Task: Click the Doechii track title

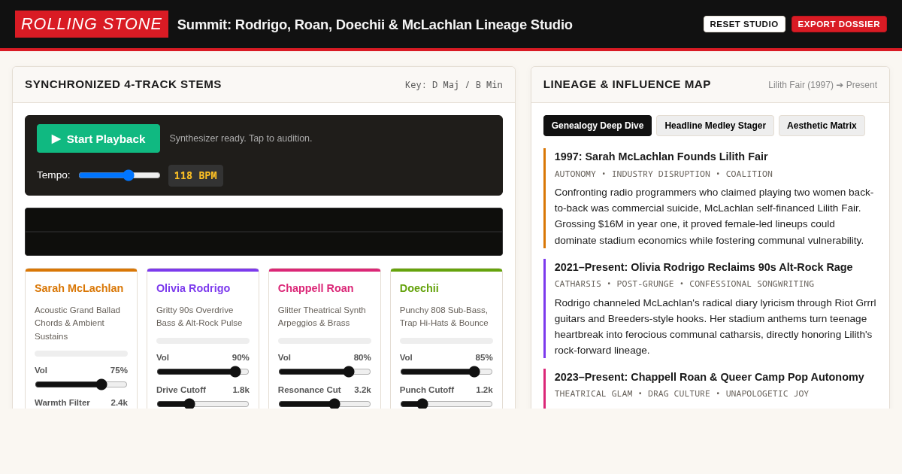Action: coord(419,288)
